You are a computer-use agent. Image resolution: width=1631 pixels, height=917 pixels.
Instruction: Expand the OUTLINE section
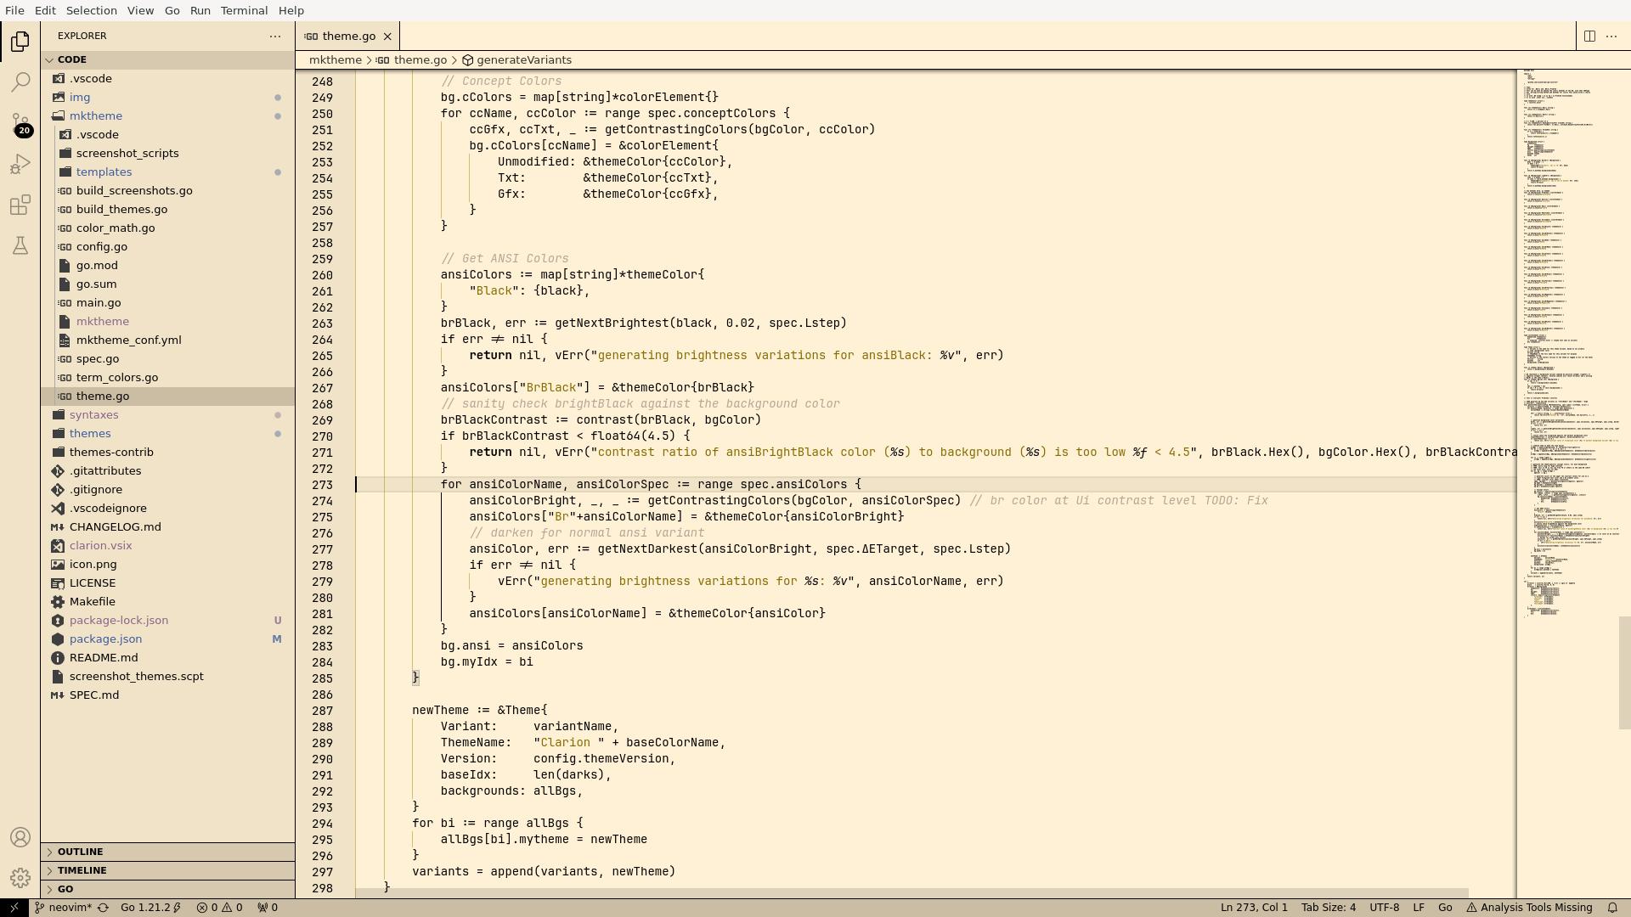[x=81, y=852]
